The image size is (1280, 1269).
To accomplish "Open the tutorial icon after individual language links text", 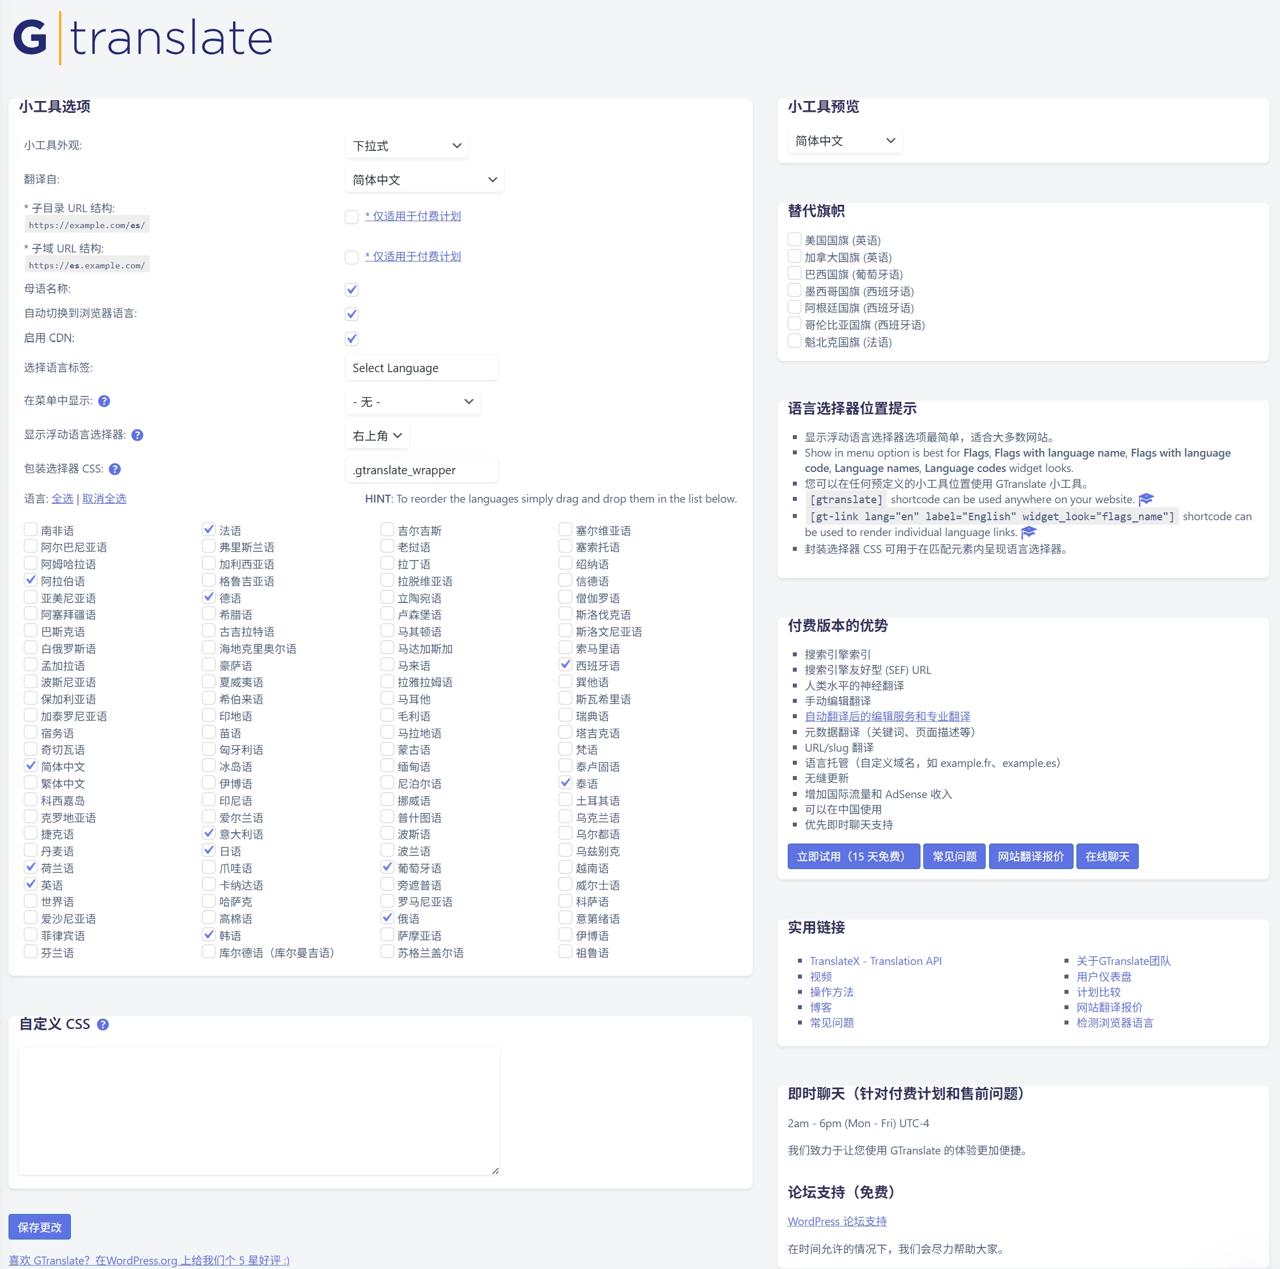I will (x=1028, y=532).
